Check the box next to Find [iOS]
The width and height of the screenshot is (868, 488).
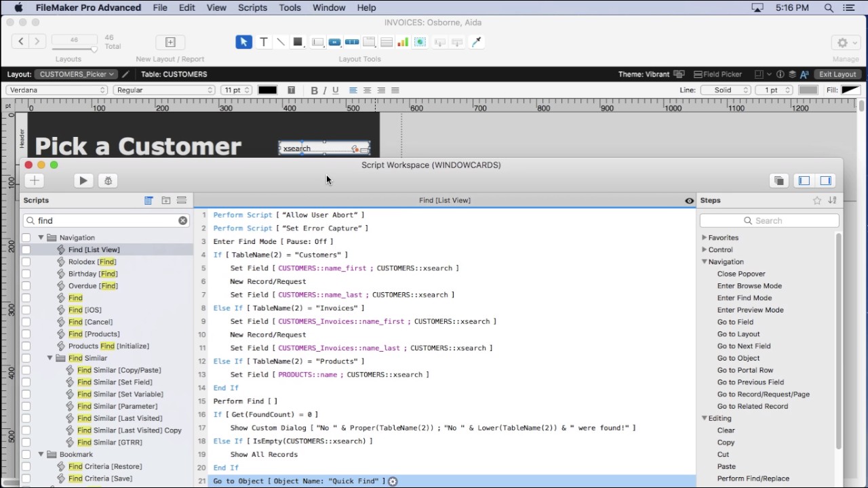pyautogui.click(x=26, y=310)
